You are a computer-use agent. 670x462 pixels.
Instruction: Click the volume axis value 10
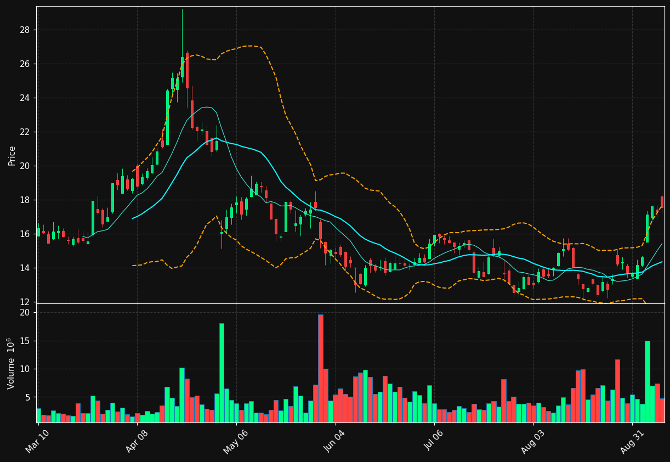point(26,369)
